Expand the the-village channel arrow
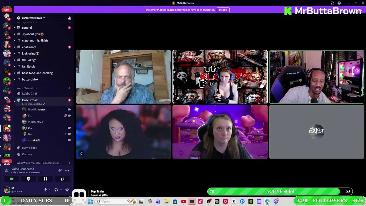This screenshot has height=206, width=366. point(14,60)
